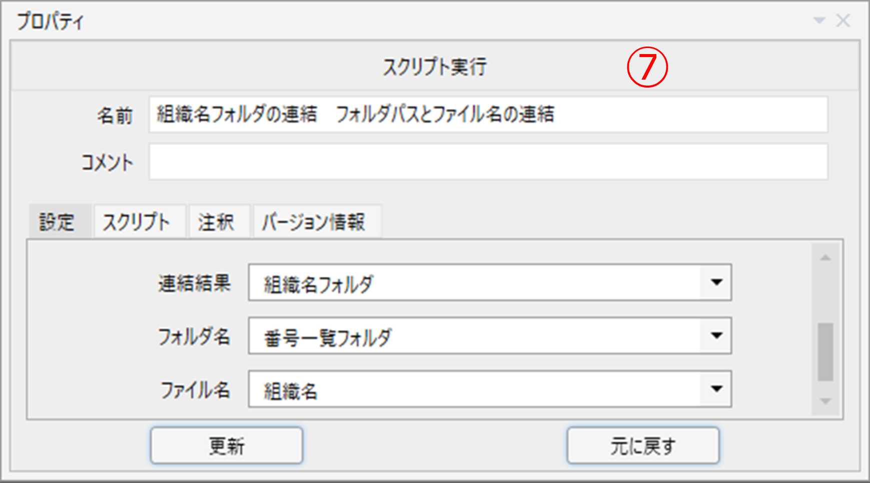The height and width of the screenshot is (483, 870).
Task: Click the 元に戻す button
Action: pyautogui.click(x=643, y=445)
